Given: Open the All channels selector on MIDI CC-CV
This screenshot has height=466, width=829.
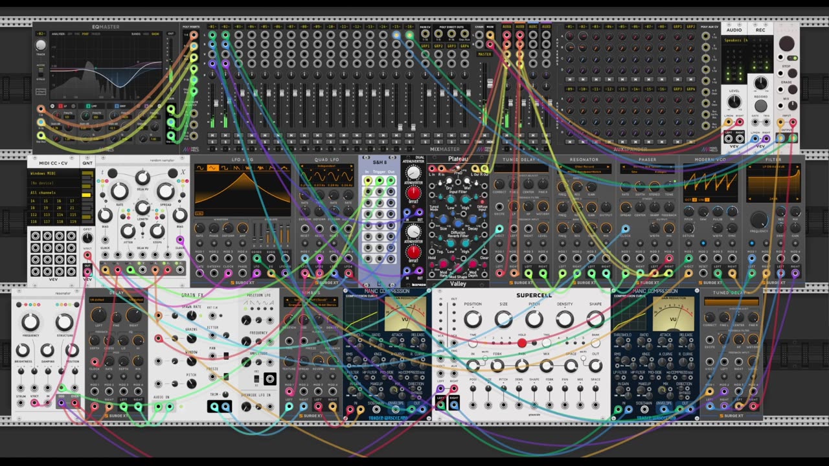Looking at the screenshot, I should [53, 192].
